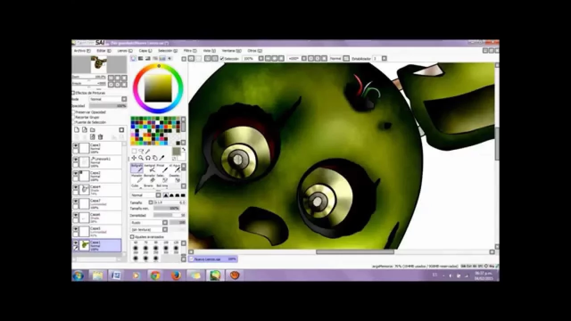This screenshot has width=571, height=321.
Task: Hide the Linework1 layer eye
Action: (75, 160)
